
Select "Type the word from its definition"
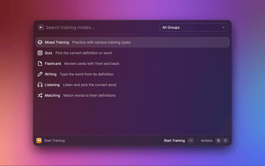click(x=86, y=74)
